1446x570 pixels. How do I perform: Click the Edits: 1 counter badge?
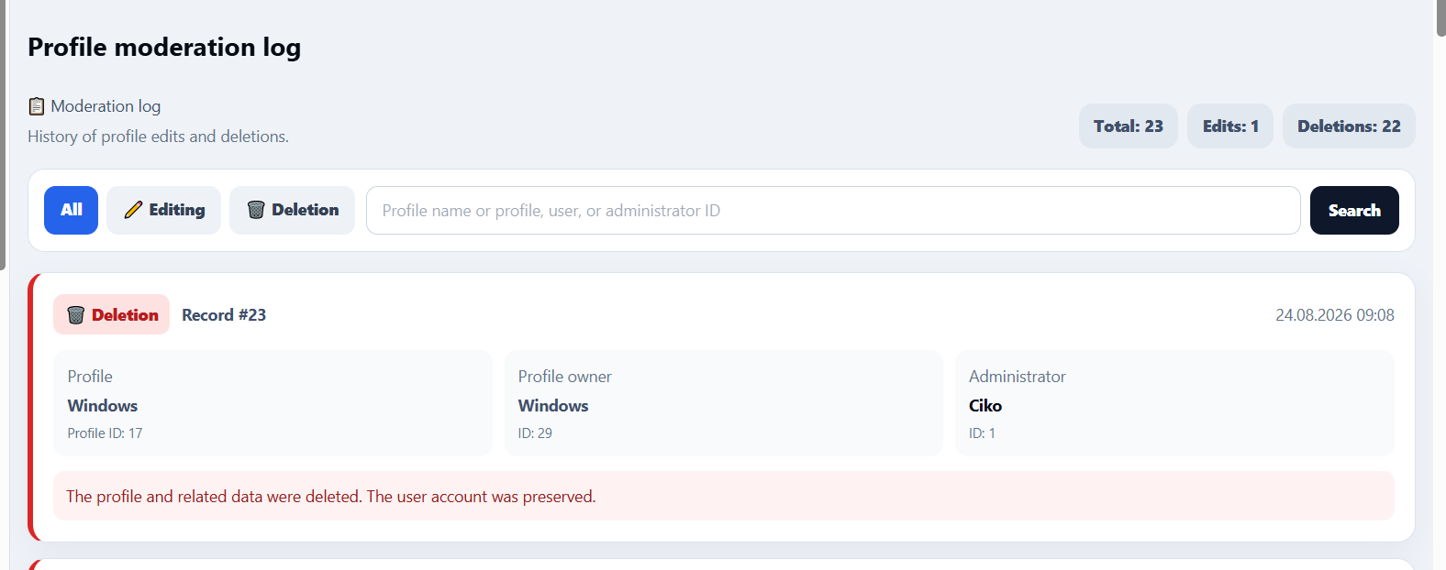[x=1230, y=126]
